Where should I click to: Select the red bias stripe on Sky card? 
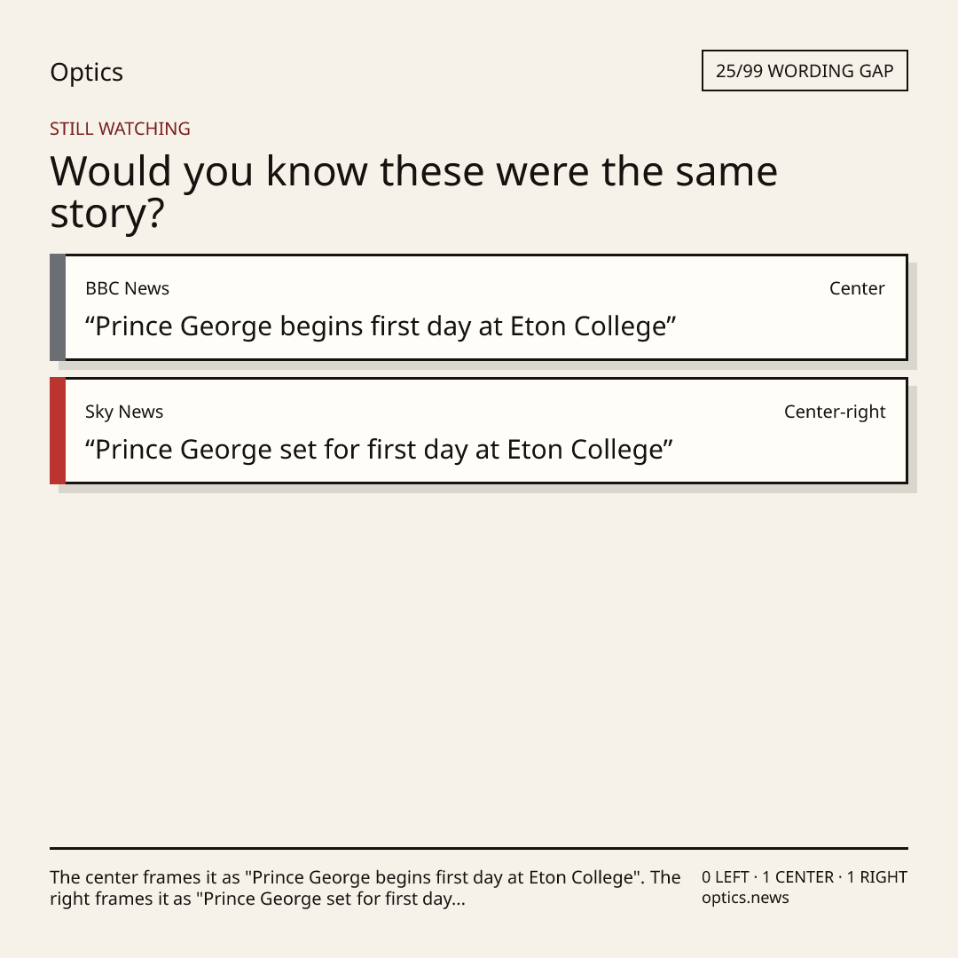click(58, 431)
